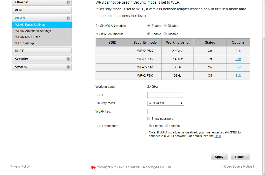Click the Apply button
This screenshot has width=265, height=175.
(219, 157)
